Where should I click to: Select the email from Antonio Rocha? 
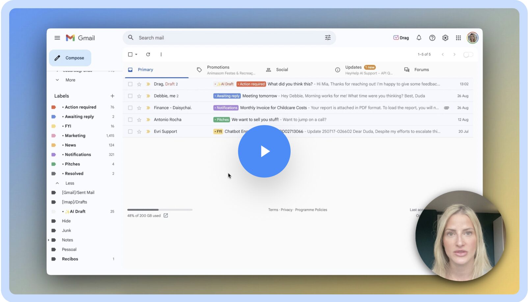pyautogui.click(x=130, y=119)
